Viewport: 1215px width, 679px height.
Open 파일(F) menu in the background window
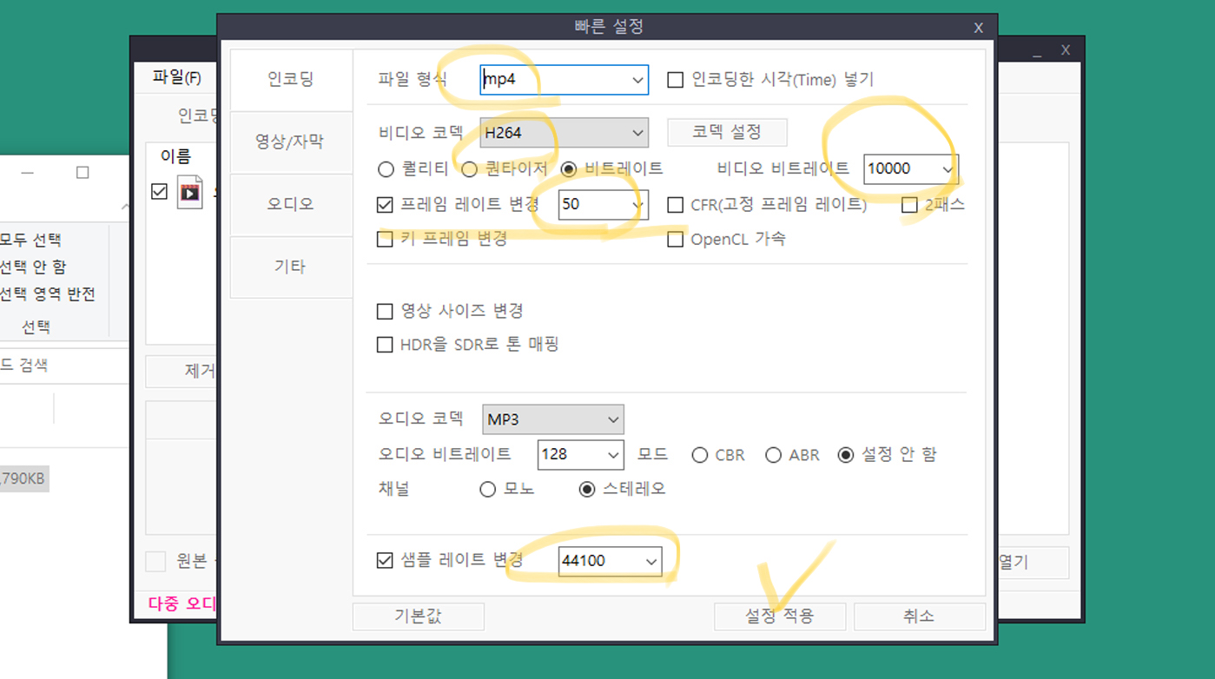[x=177, y=77]
